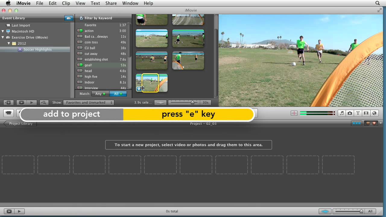Toggle the establishing shot keyword filter

tap(80, 59)
